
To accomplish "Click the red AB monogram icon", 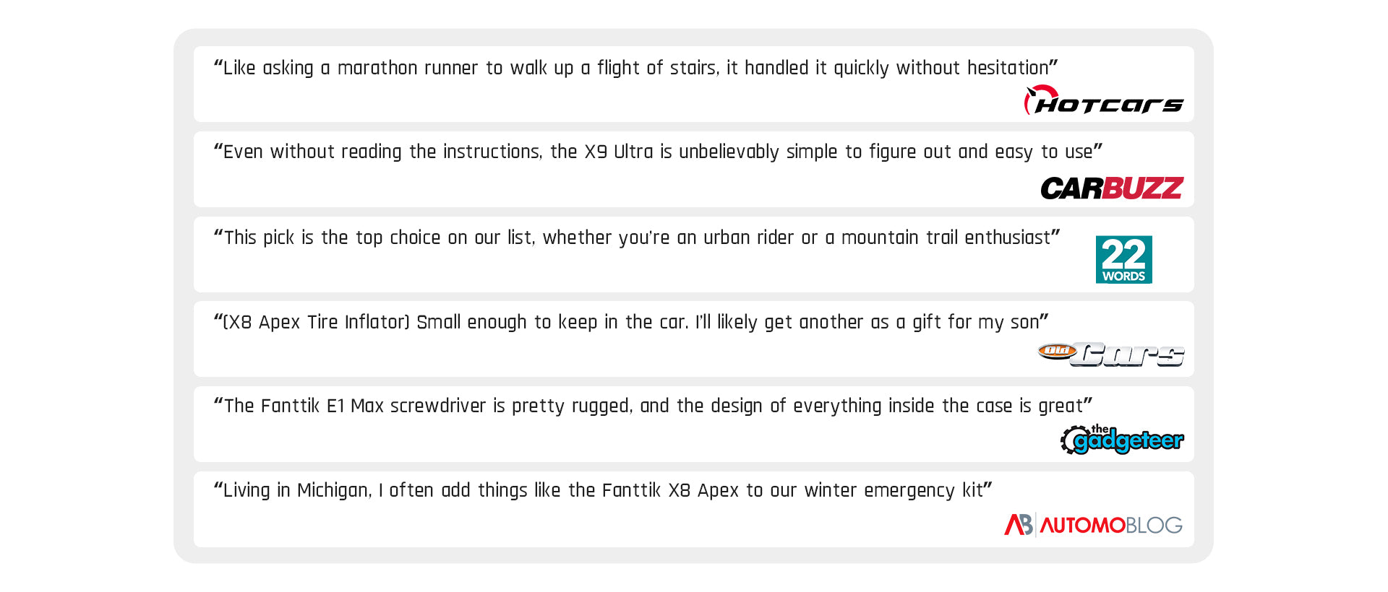I will 1018,525.
